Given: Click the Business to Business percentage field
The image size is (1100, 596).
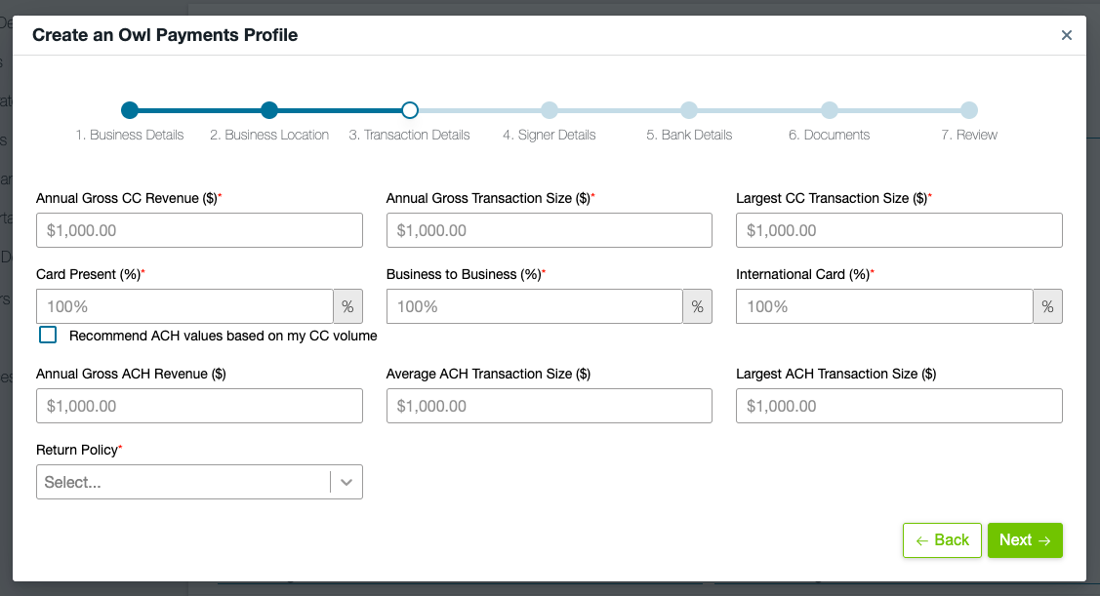Looking at the screenshot, I should [535, 306].
